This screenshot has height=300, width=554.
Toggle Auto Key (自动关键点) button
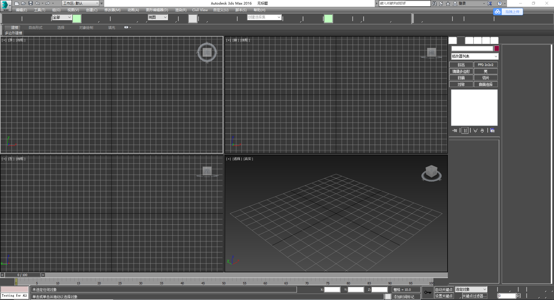444,289
